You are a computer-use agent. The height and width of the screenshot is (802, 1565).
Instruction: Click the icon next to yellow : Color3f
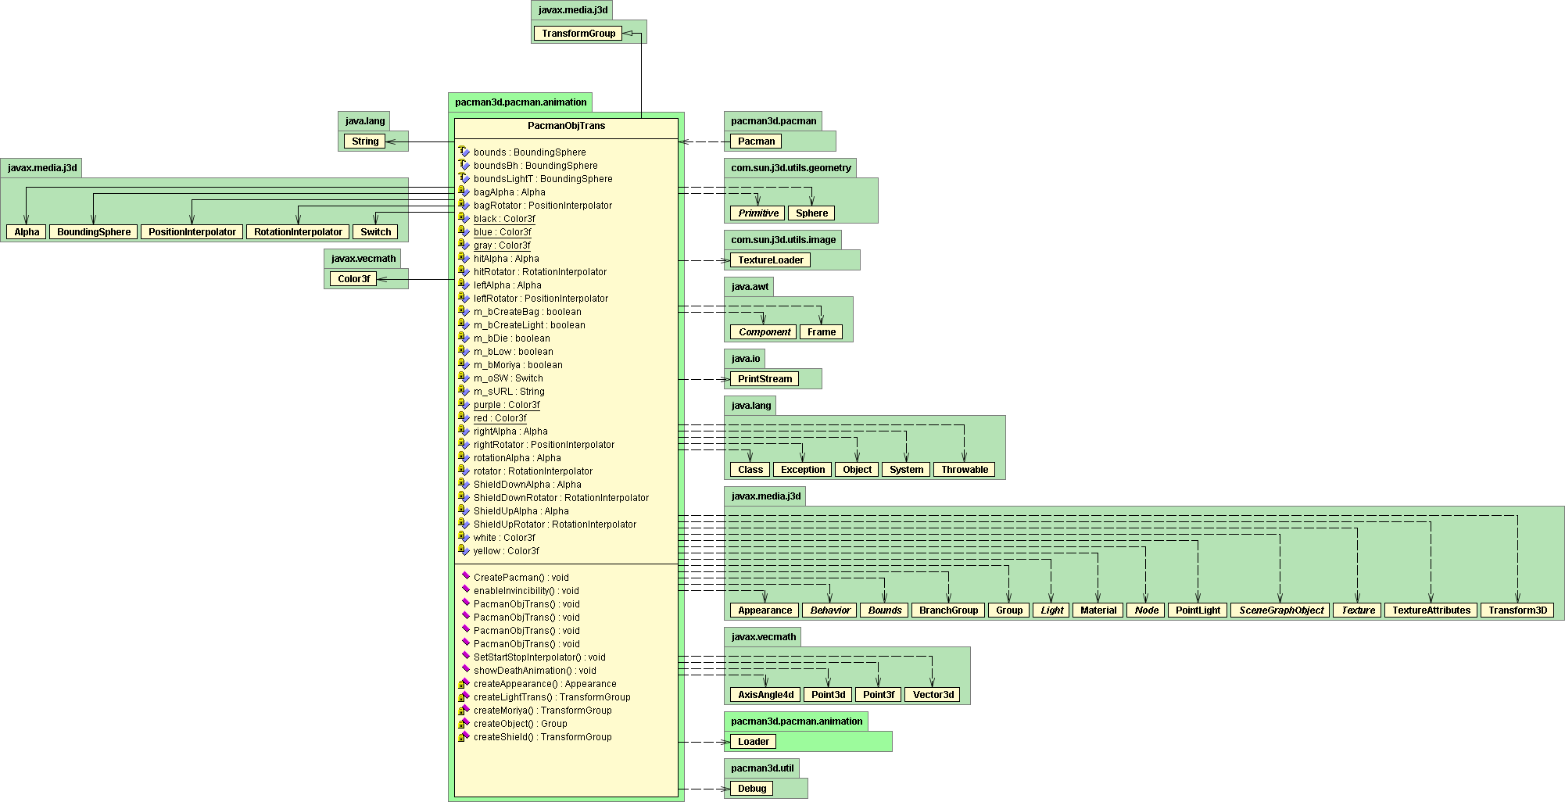coord(464,550)
